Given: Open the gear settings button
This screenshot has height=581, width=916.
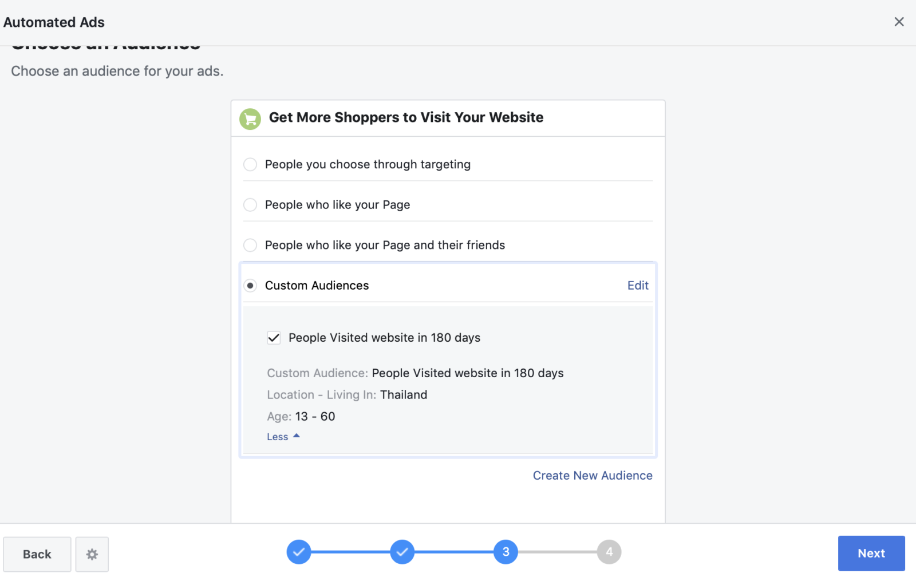Looking at the screenshot, I should (x=92, y=554).
